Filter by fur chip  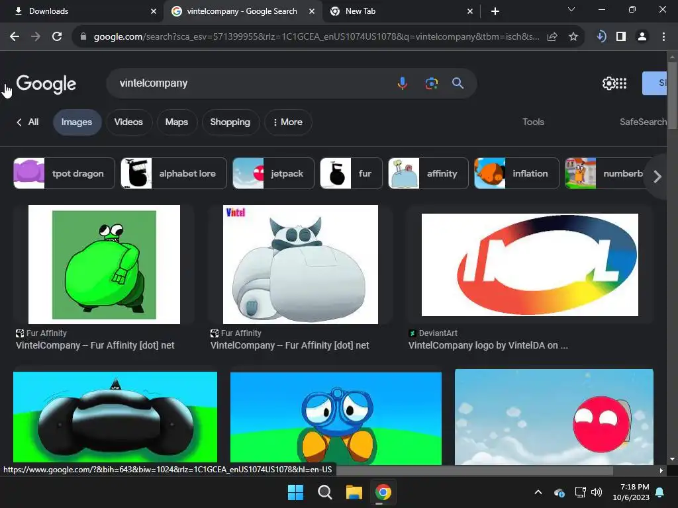(x=351, y=173)
